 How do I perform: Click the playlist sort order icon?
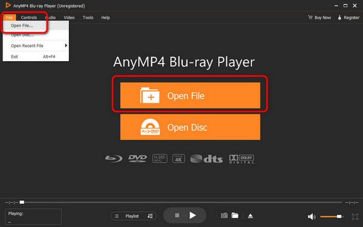click(150, 216)
